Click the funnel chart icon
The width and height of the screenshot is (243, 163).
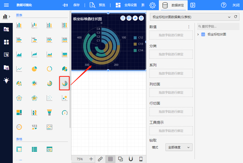pyautogui.click(x=49, y=112)
